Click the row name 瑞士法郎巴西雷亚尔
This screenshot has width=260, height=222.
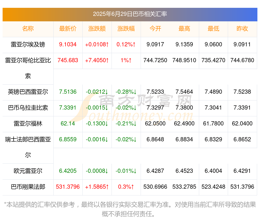pos(28,147)
